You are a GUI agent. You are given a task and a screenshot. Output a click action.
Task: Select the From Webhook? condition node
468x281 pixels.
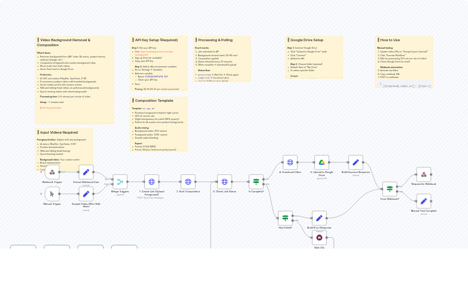tap(390, 189)
